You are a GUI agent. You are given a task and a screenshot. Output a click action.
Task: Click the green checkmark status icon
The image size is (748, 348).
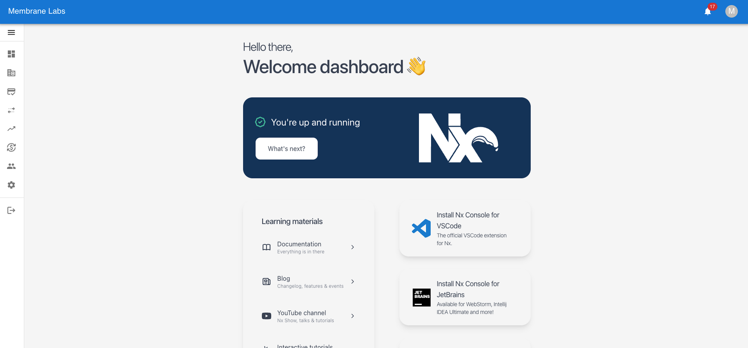coord(260,122)
